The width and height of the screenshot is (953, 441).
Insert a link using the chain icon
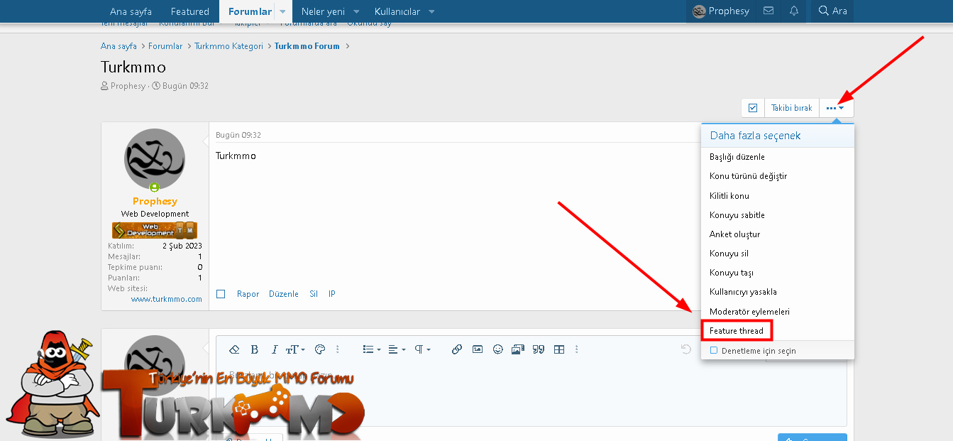(457, 349)
